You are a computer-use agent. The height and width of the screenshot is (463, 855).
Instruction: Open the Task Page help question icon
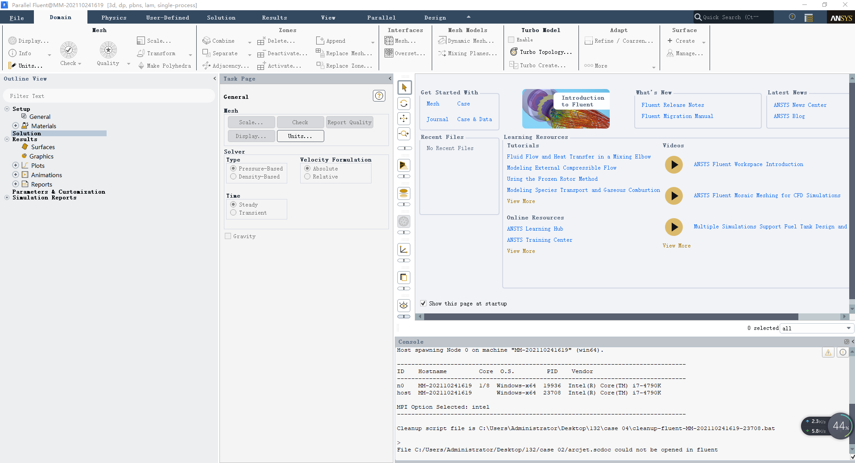tap(379, 96)
